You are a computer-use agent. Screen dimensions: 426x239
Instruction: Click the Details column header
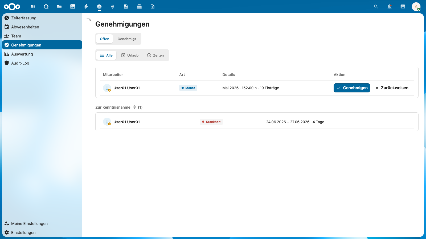229,75
